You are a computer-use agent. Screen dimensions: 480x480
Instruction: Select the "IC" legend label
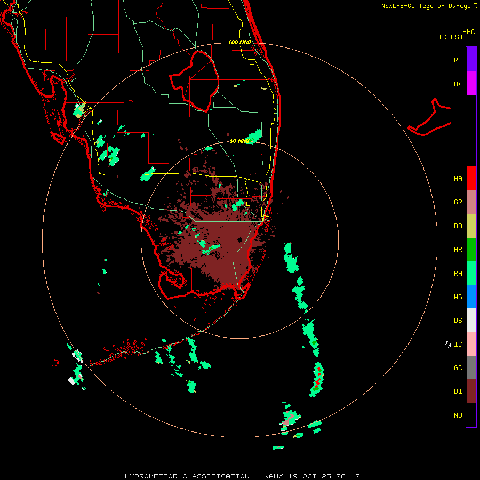[458, 345]
